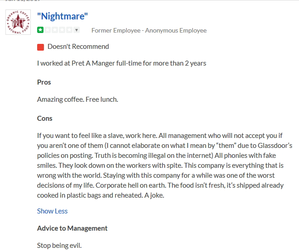Click the "Stop being evil." advice text

click(59, 246)
